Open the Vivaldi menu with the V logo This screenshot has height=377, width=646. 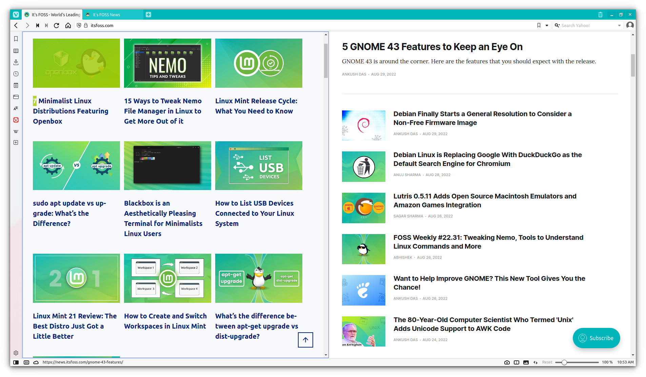(x=15, y=15)
